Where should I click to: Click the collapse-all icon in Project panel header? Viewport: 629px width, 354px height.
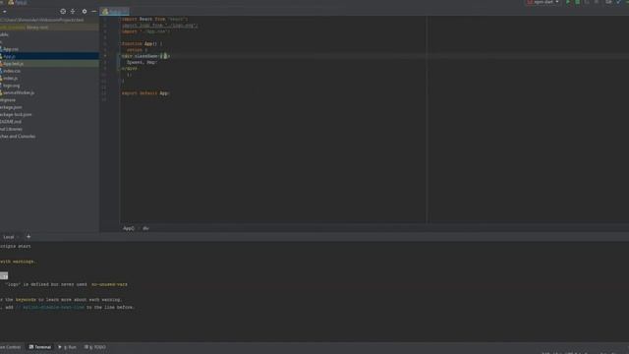73,11
